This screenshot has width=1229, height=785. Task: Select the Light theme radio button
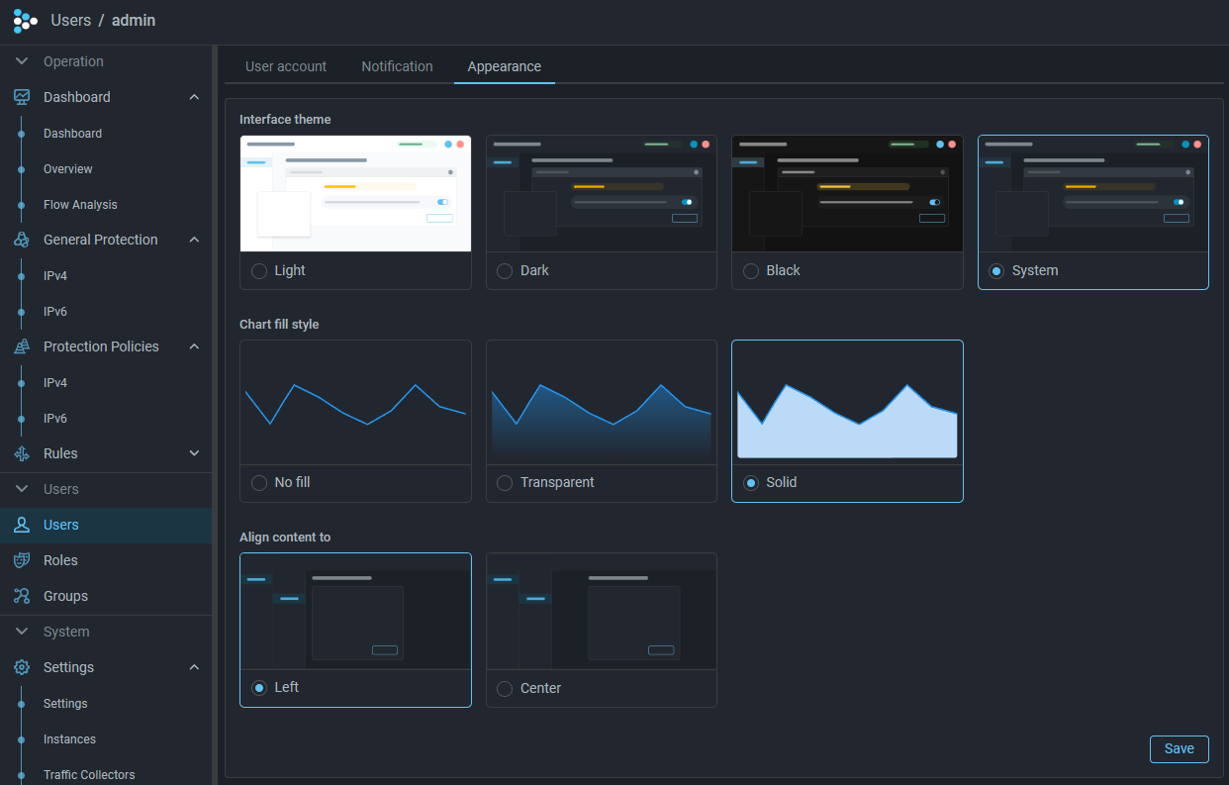[x=259, y=271]
